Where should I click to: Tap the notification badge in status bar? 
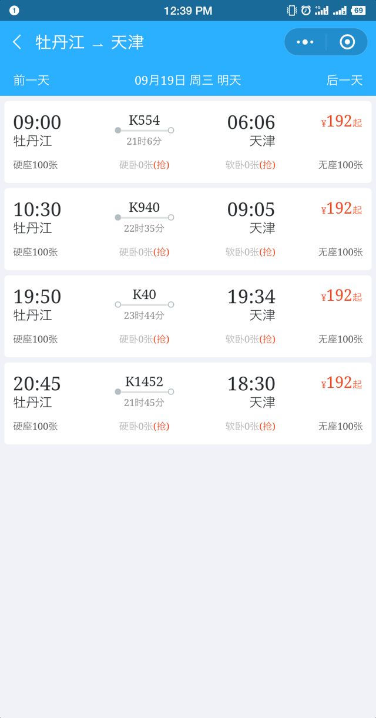15,11
